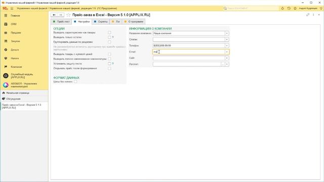Toggle Выводить только остатки checkbox
The height and width of the screenshot is (182, 324).
click(x=109, y=37)
